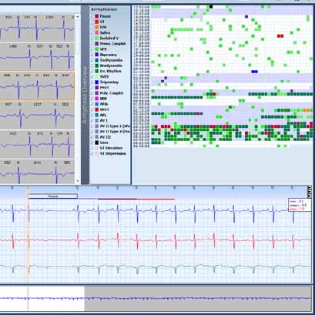
Task: Open the Arrhythmia Overview vertical tab
Action: (85, 95)
